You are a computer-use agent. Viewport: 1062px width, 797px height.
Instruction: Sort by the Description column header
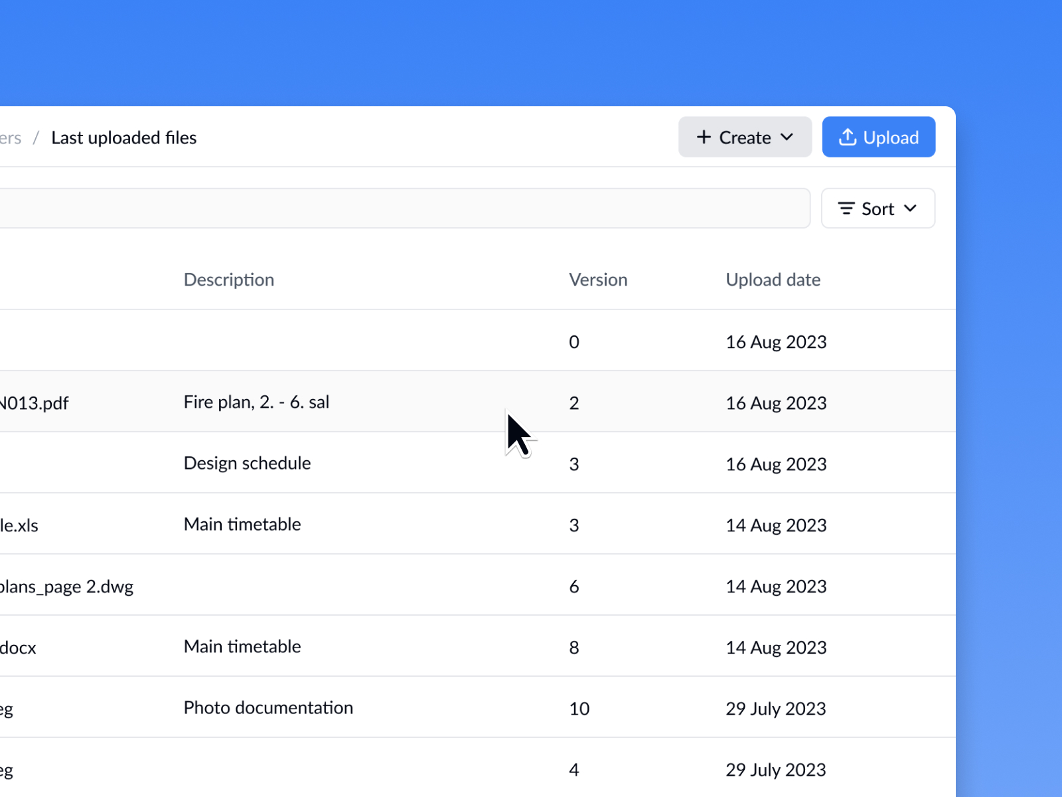(x=229, y=280)
